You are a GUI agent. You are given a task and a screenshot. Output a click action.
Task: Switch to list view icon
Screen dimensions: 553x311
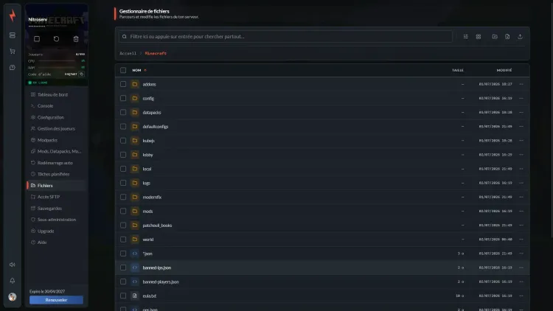point(465,37)
